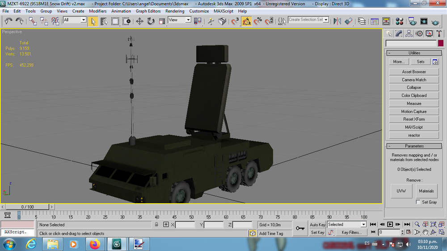Collapse the Parameters rollout
Screen dimensions: 447x251
[414, 146]
